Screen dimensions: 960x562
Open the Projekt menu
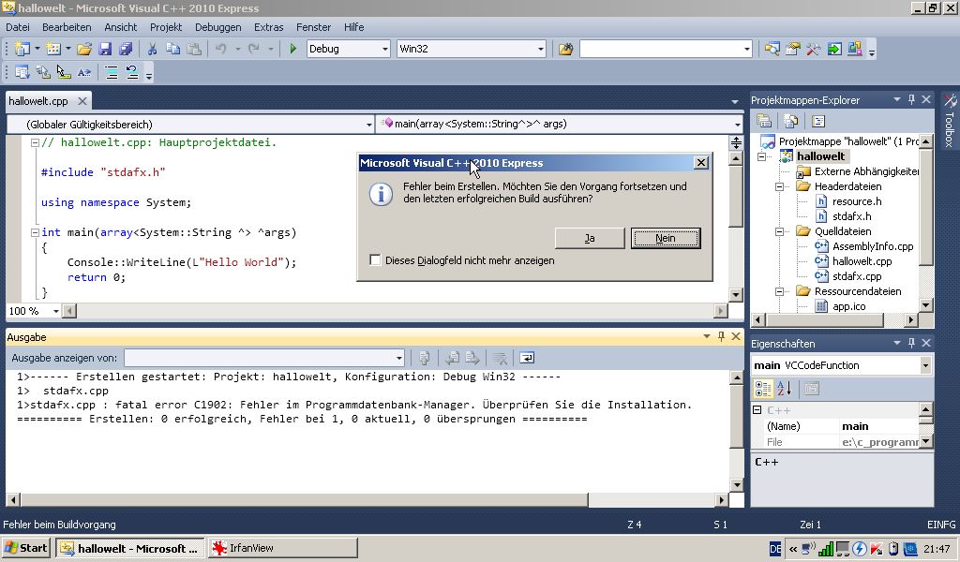[166, 27]
